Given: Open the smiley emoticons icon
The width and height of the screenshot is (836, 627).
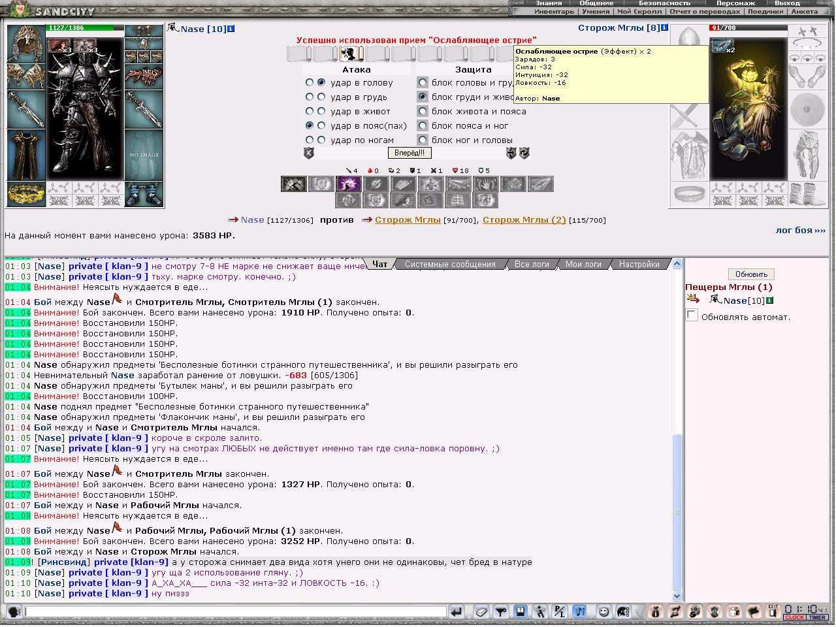Looking at the screenshot, I should [x=604, y=612].
